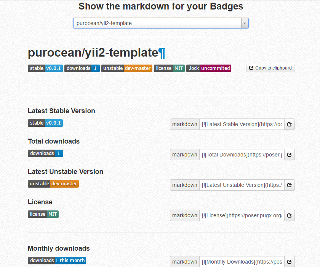Click the downloads 1 this month badge
The height and width of the screenshot is (267, 320).
[57, 261]
